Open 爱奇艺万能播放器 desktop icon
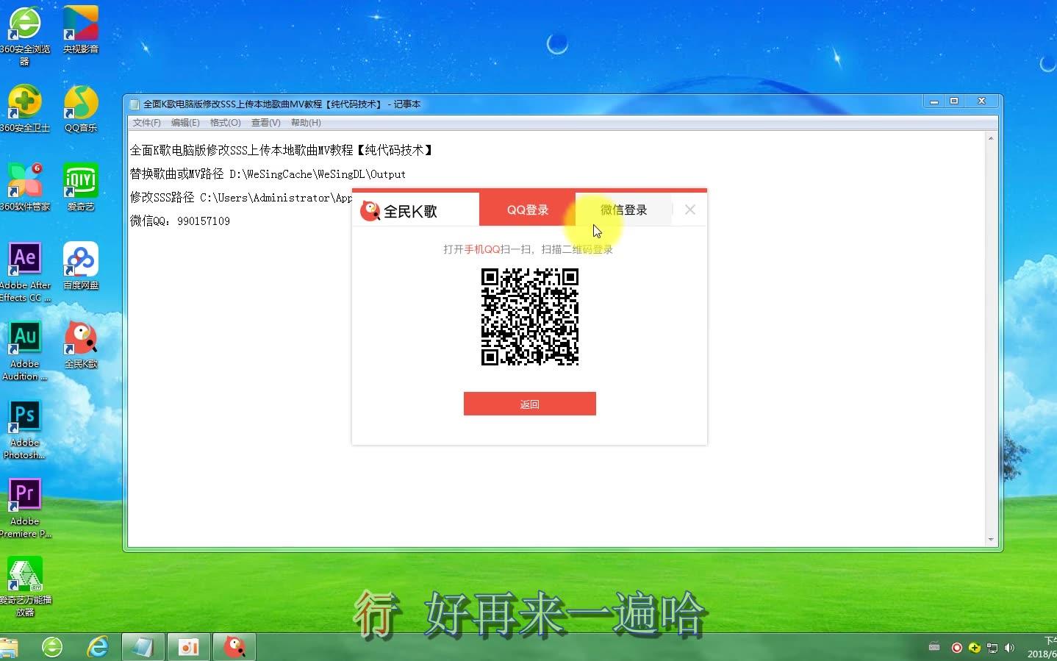Viewport: 1057px width, 661px height. (x=25, y=587)
